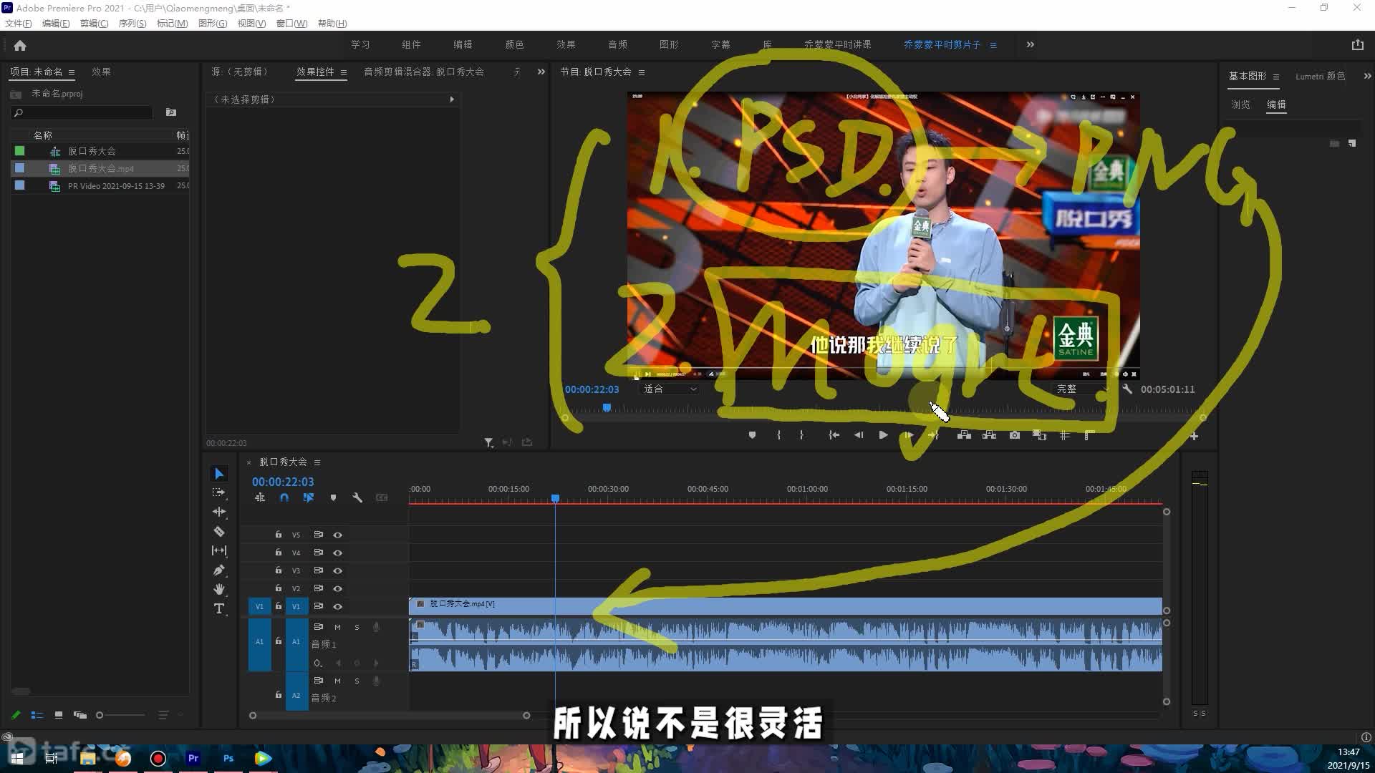
Task: Export frame with camera icon
Action: (x=1015, y=435)
